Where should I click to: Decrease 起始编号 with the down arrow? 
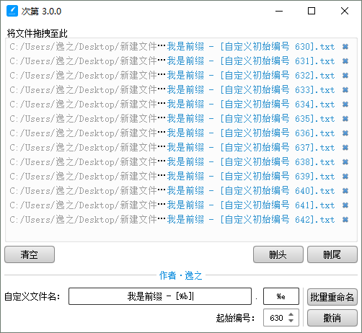pyautogui.click(x=291, y=321)
